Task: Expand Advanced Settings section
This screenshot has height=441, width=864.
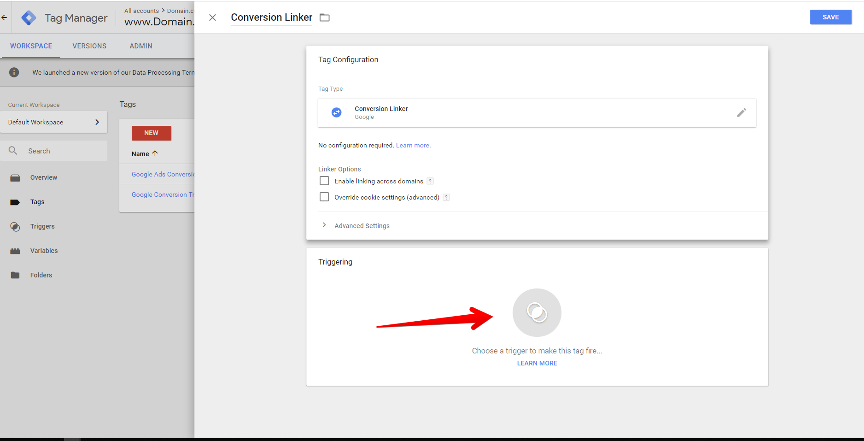Action: (x=362, y=225)
